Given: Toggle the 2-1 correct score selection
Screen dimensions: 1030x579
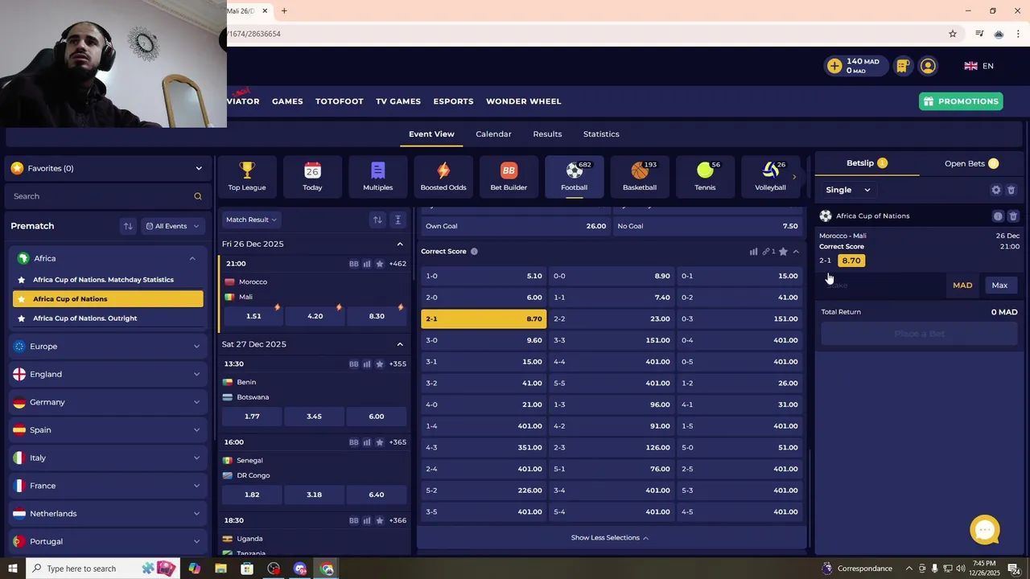Looking at the screenshot, I should 484,318.
